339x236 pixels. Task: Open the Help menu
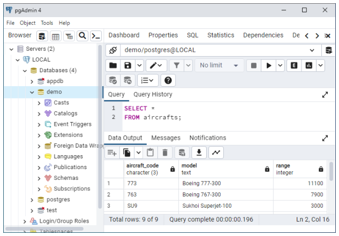tap(64, 23)
